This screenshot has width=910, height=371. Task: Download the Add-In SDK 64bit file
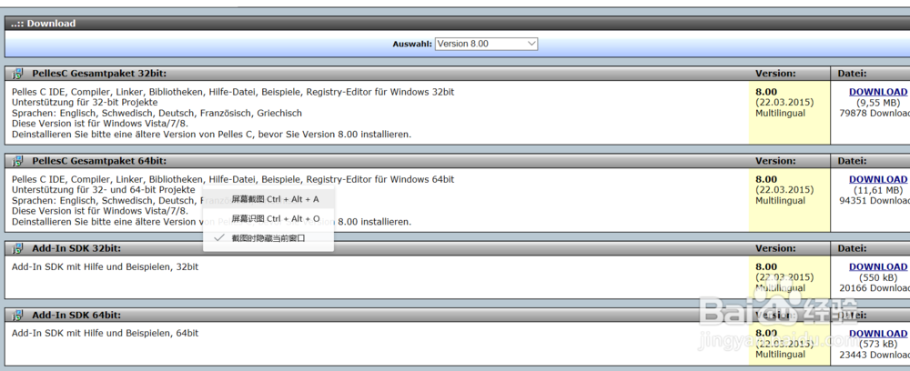[x=877, y=334]
